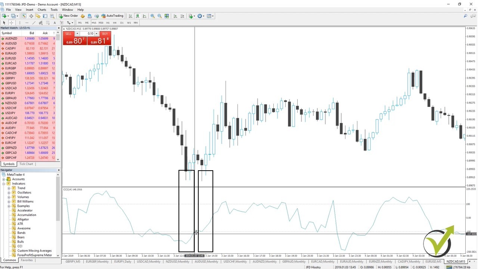This screenshot has height=269, width=478.
Task: Switch to the Tick Chart tab
Action: [x=26, y=164]
